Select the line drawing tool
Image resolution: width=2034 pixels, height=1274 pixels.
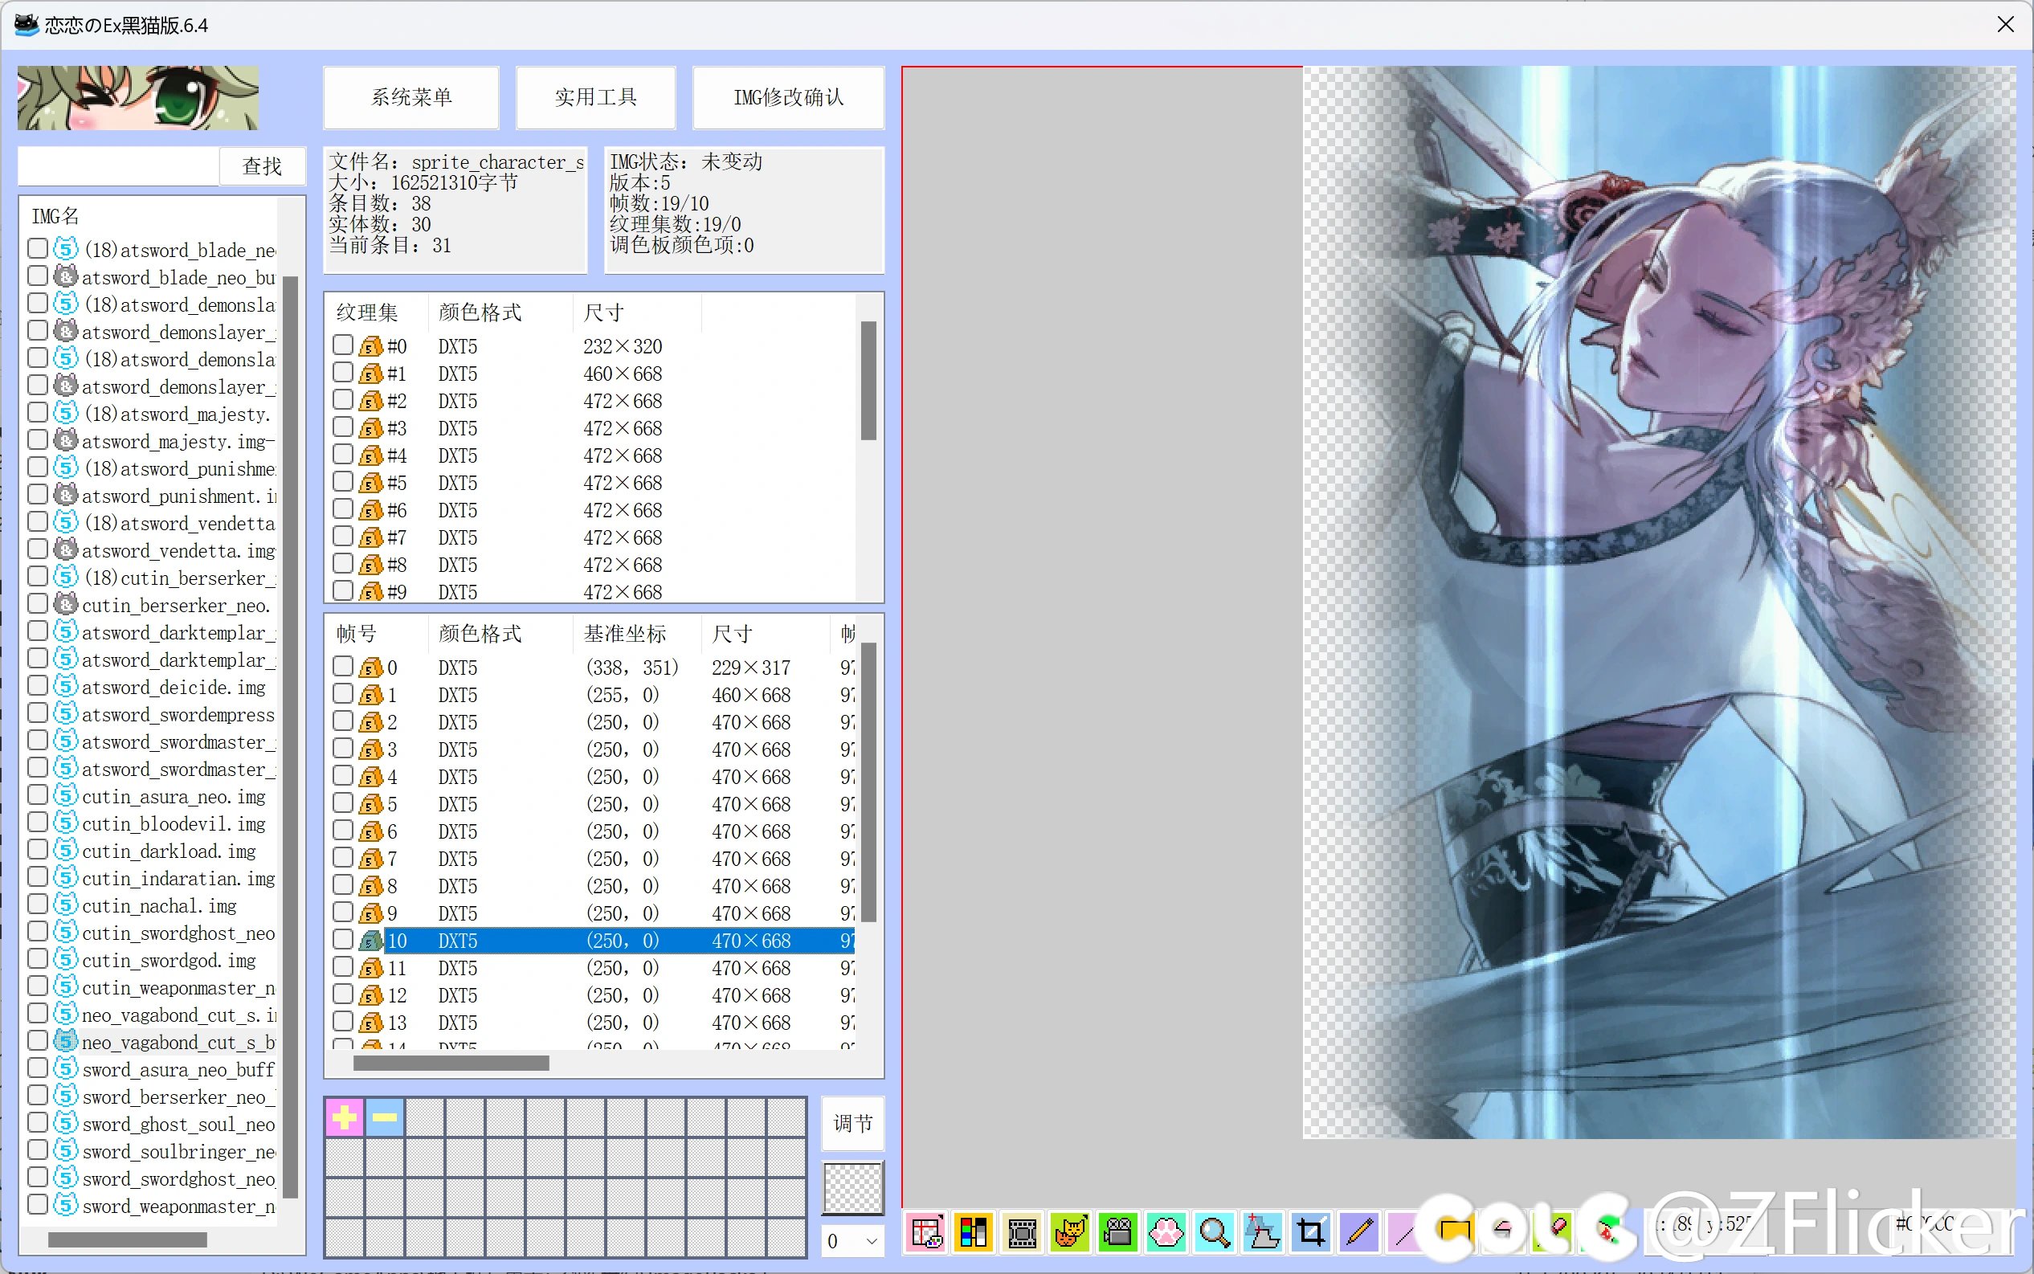(x=1403, y=1233)
